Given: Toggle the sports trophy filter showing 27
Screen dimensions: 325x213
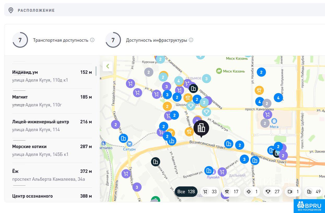Looking at the screenshot, I should pyautogui.click(x=272, y=192).
